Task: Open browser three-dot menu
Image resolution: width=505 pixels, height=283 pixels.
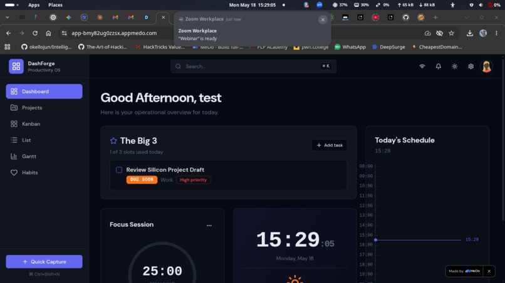Action: coord(496,33)
